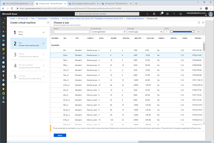Sort table by SKU column header

pos(65,38)
